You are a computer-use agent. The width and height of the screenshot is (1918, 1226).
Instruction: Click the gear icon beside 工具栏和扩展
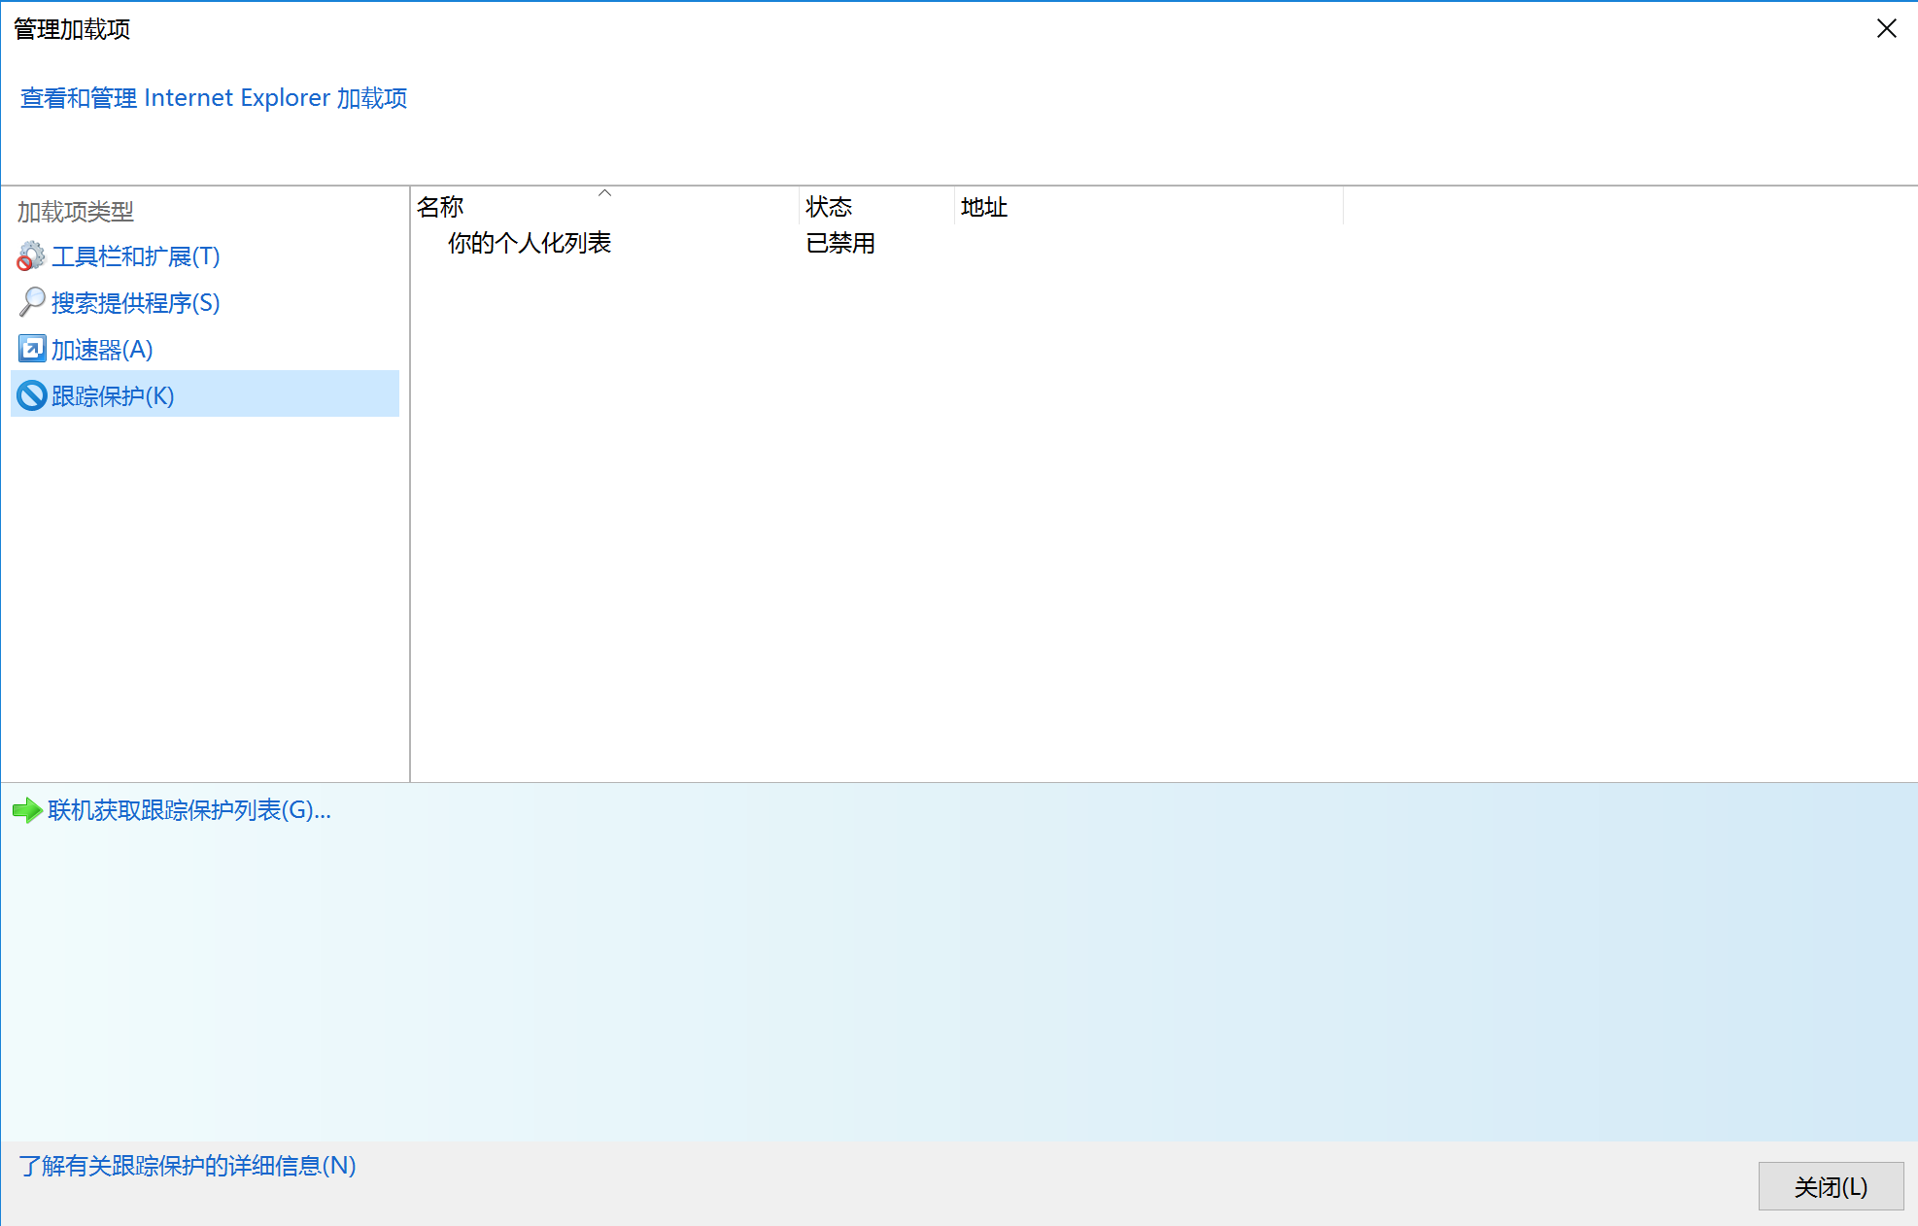[30, 255]
